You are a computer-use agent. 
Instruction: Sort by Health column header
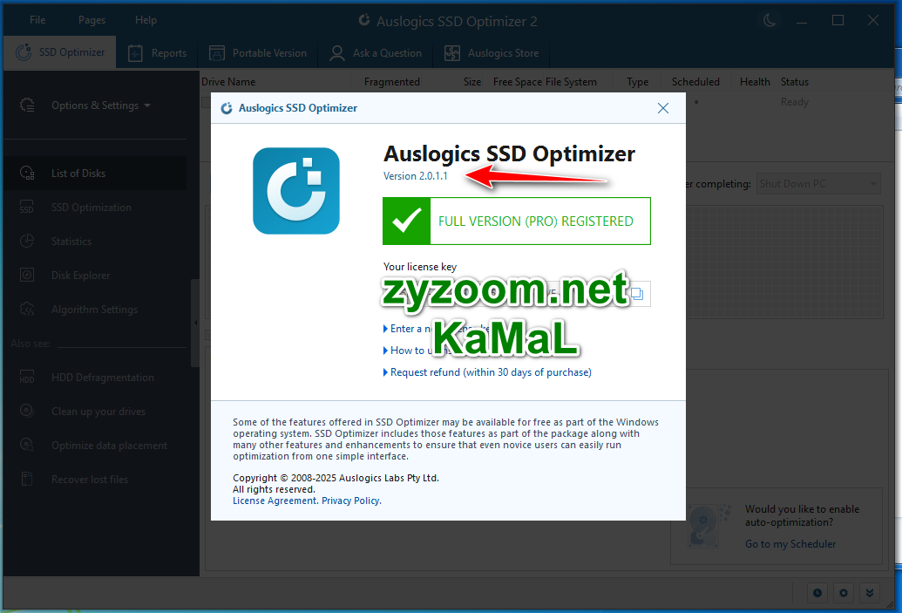click(755, 82)
